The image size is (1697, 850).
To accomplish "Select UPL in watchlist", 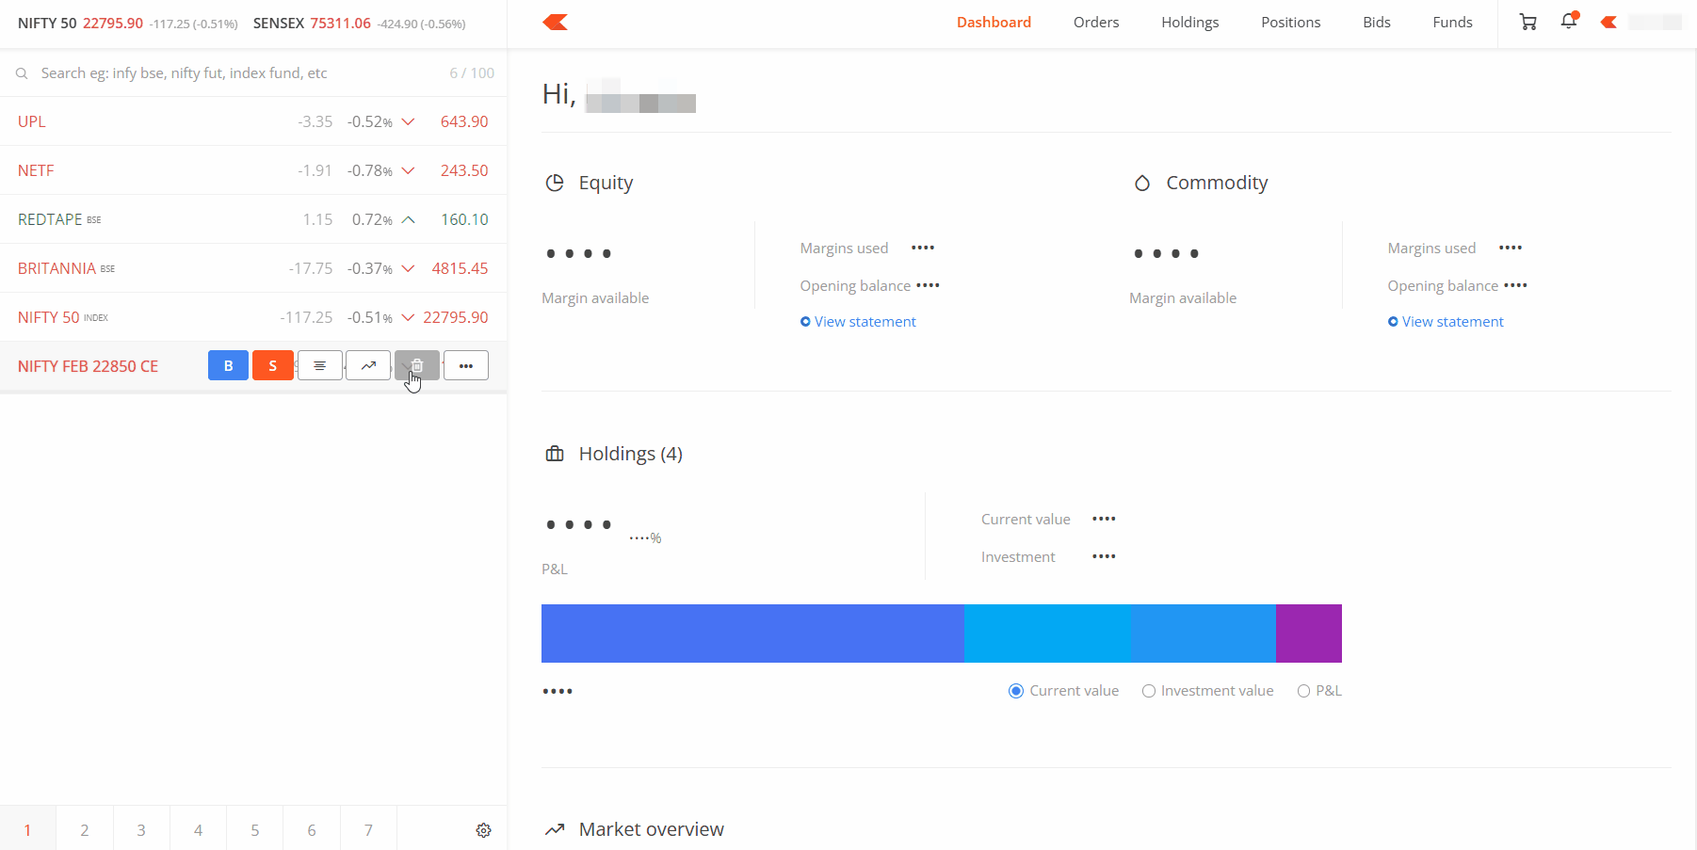I will pyautogui.click(x=253, y=121).
